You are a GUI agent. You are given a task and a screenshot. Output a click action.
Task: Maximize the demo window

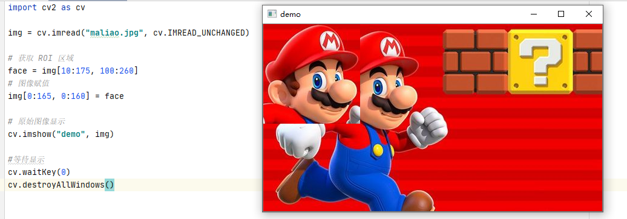(560, 14)
